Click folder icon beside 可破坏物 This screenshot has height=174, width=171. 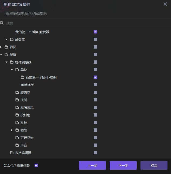coord(17,138)
